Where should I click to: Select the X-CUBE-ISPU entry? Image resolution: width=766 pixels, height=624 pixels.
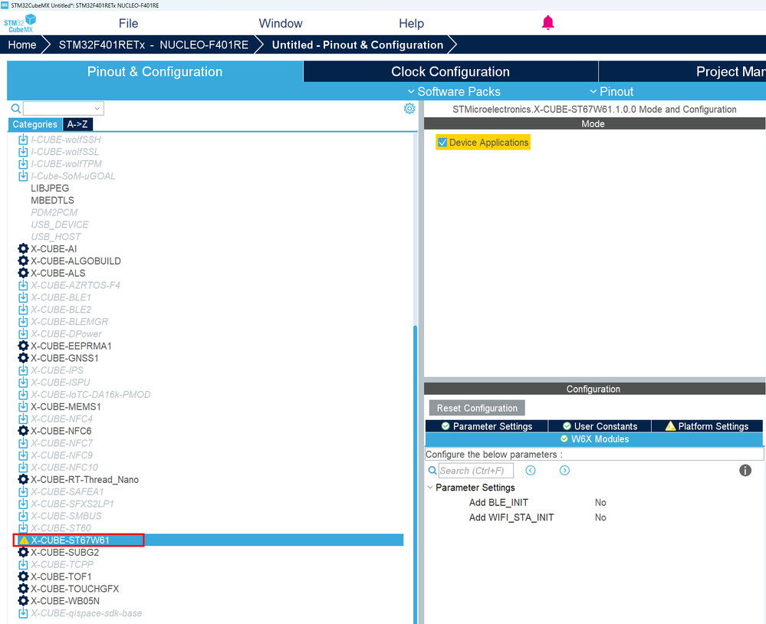click(x=60, y=383)
